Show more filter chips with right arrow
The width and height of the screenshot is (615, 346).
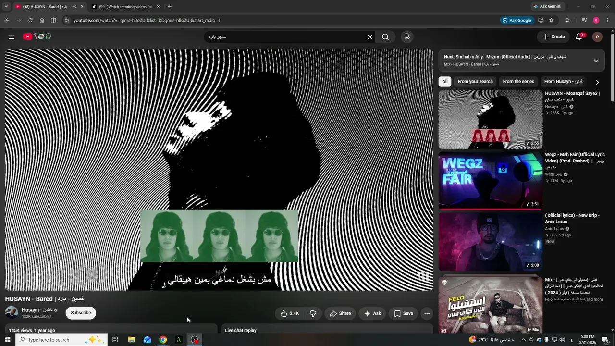coord(597,82)
